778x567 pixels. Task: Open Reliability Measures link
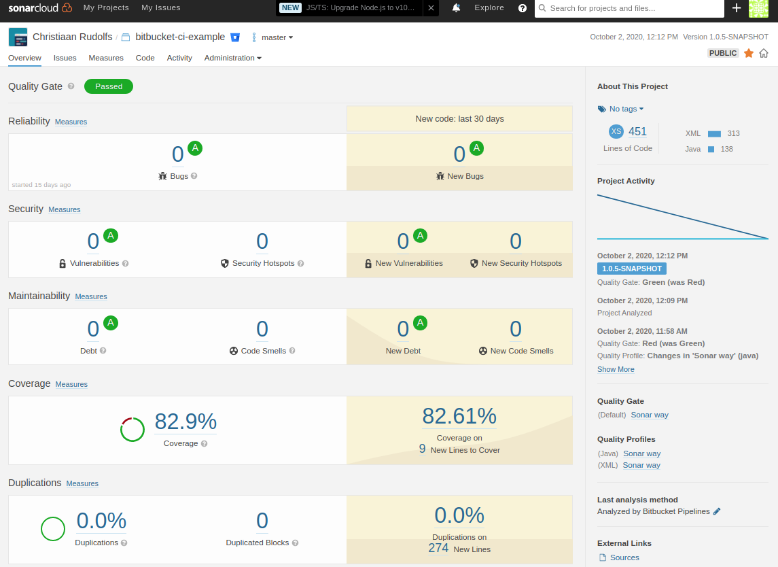[71, 122]
